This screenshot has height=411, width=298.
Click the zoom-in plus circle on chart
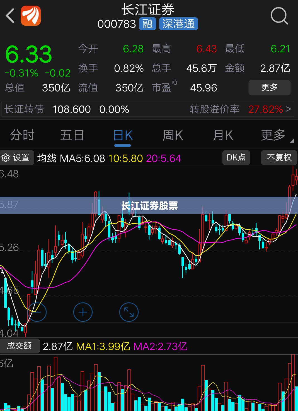83,312
